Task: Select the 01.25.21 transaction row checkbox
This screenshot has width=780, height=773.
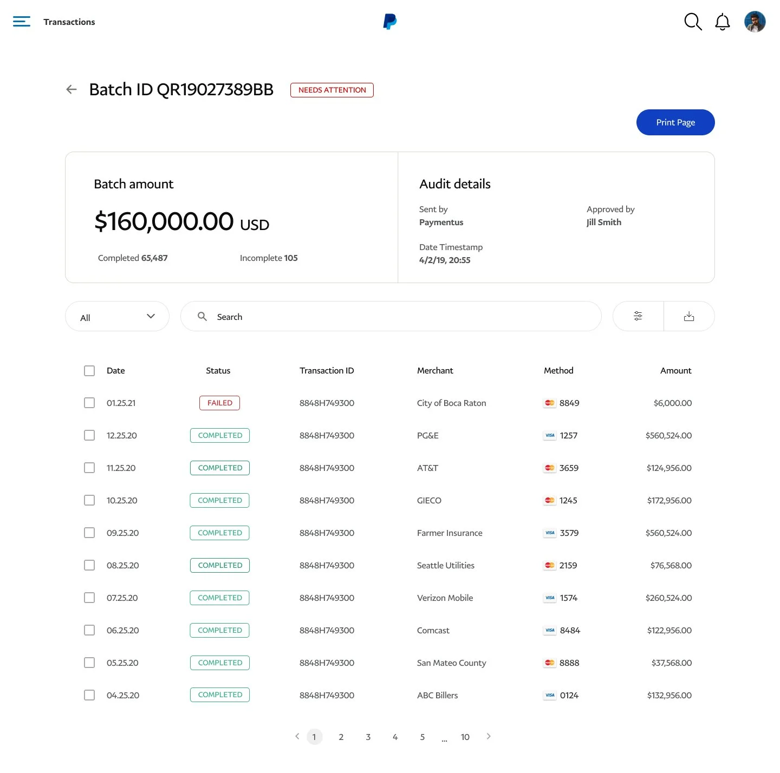Action: (89, 403)
